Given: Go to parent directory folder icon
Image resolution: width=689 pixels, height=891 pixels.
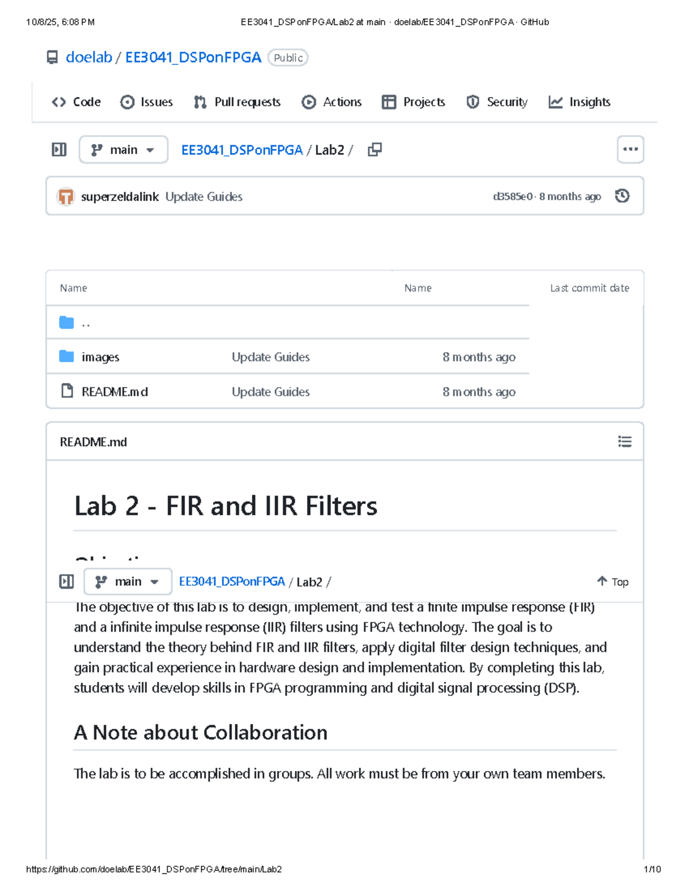Looking at the screenshot, I should click(x=67, y=322).
